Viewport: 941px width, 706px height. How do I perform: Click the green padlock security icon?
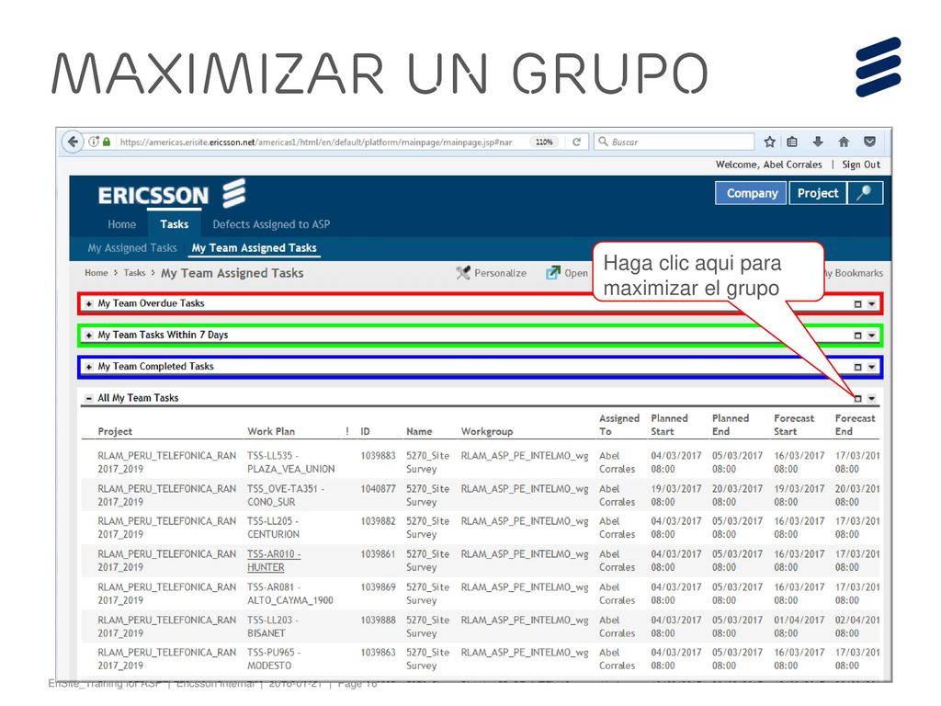[107, 142]
